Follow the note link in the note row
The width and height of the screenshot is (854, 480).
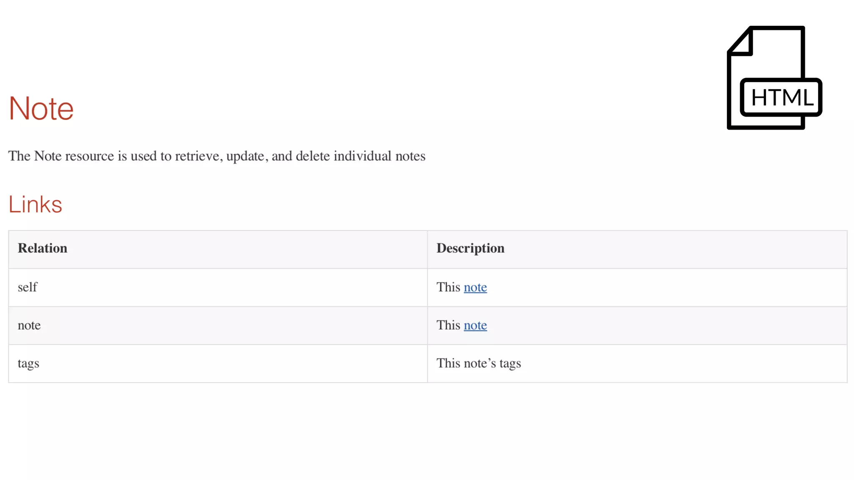tap(475, 325)
